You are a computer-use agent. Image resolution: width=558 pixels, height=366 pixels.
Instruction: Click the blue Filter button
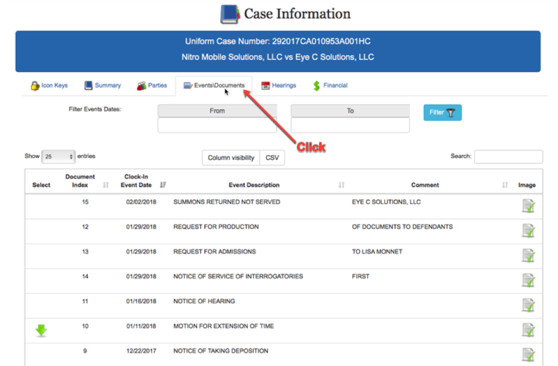[x=442, y=113]
